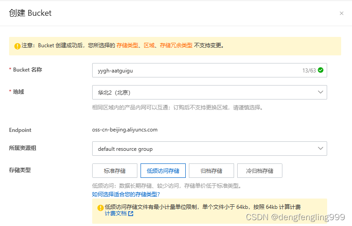Screen dimensions: 352x226
Task: Click the 存储冗余类型 highlighted text in notice
Action: 176,45
